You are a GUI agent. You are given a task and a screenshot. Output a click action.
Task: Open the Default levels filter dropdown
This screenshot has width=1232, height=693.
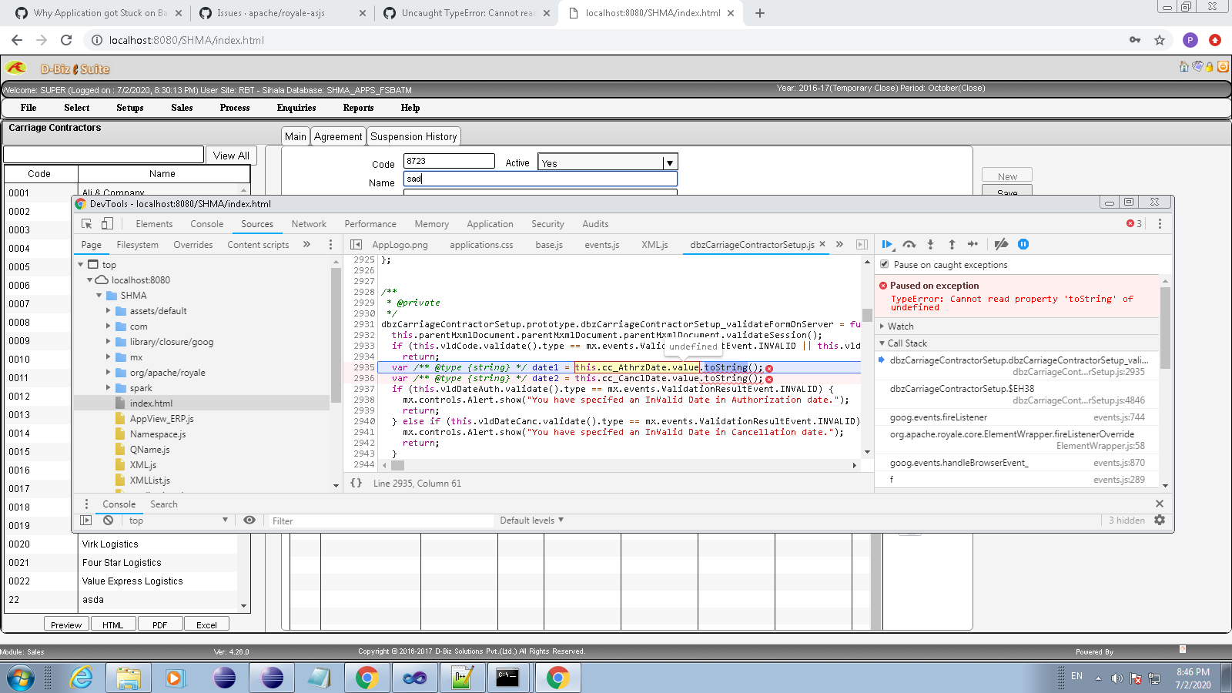tap(531, 521)
